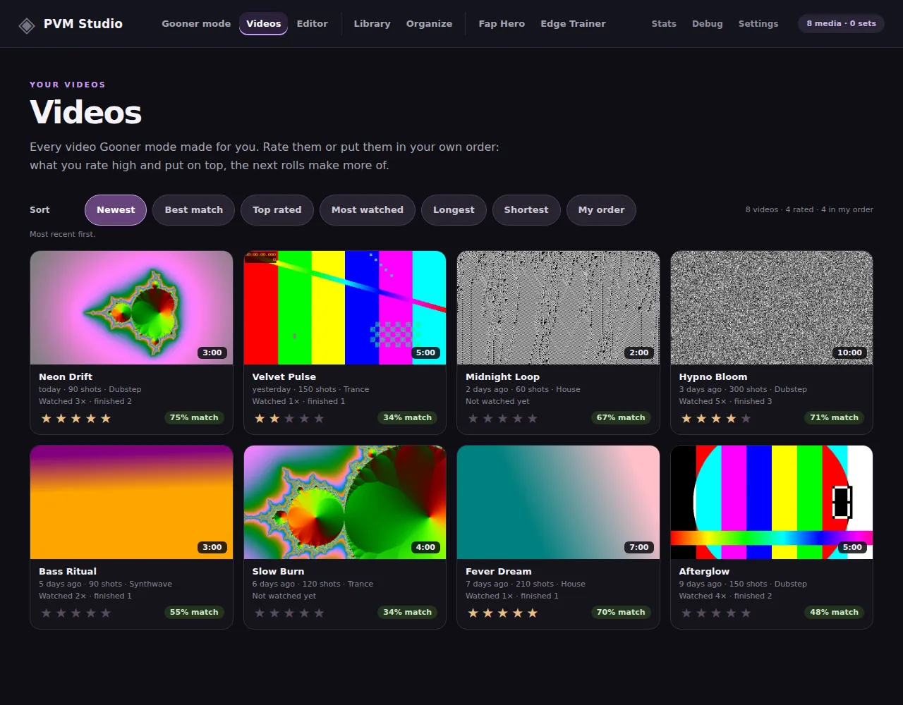
Task: Click Velvet Pulse's second star
Action: pyautogui.click(x=274, y=418)
